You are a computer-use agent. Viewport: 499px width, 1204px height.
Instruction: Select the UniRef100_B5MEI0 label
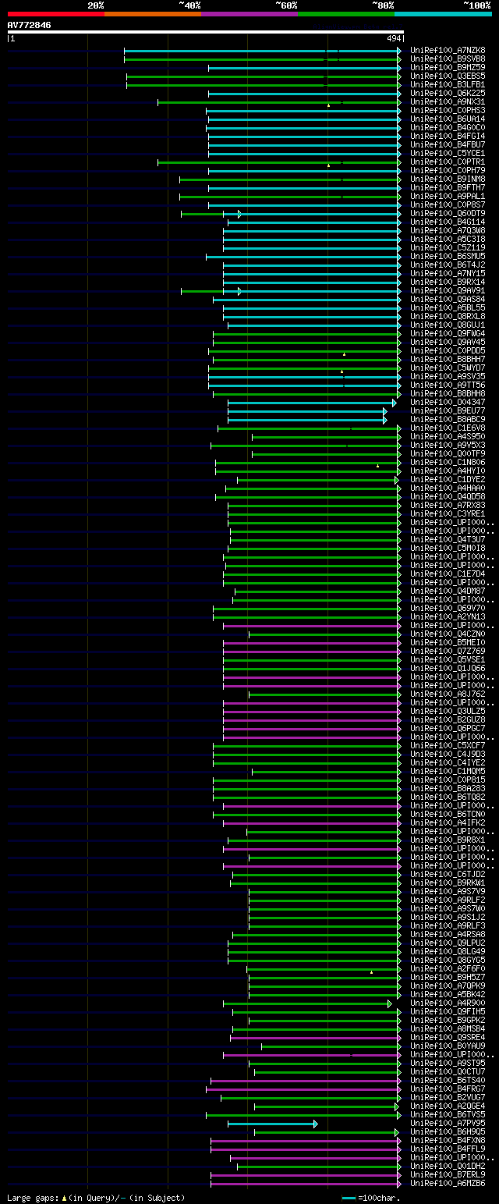pyautogui.click(x=448, y=642)
